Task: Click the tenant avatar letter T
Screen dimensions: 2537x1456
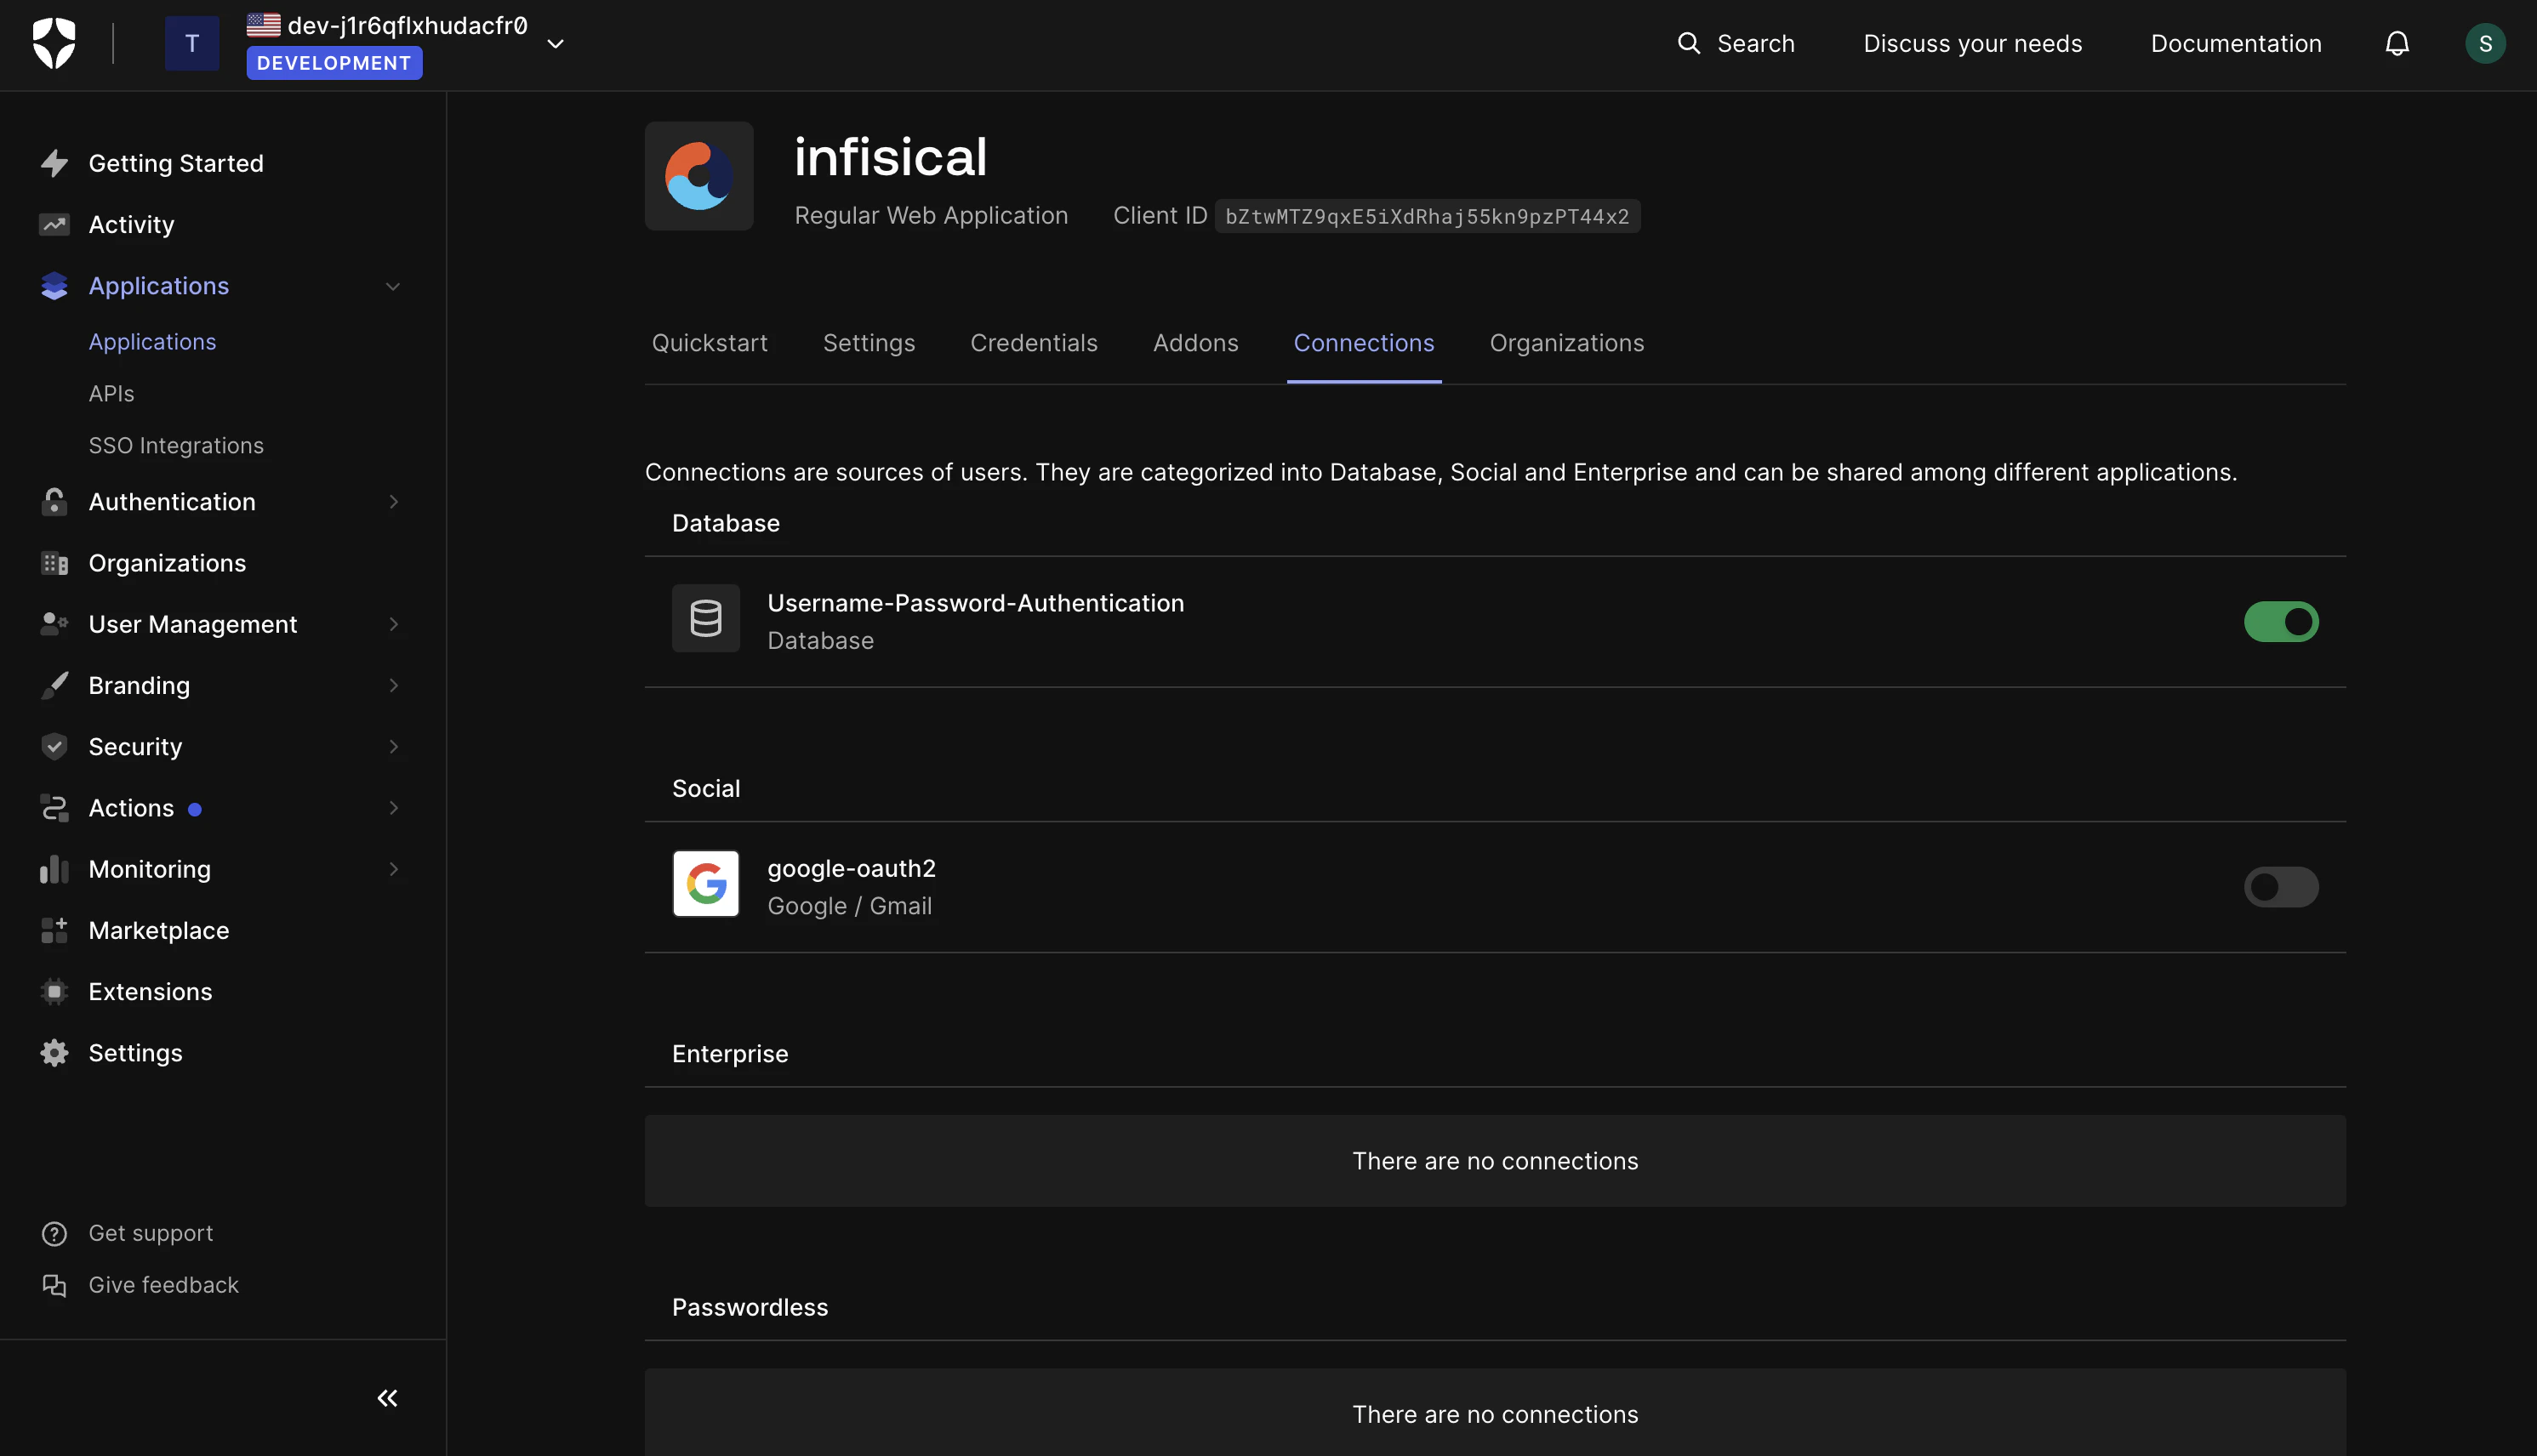Action: (192, 43)
